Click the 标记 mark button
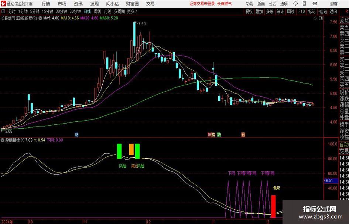Screen dimensions: 349x224 click(x=312, y=11)
